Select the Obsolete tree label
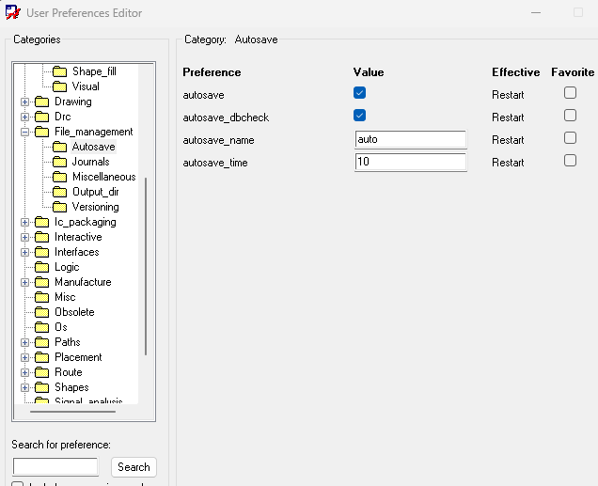598x486 pixels. click(74, 312)
